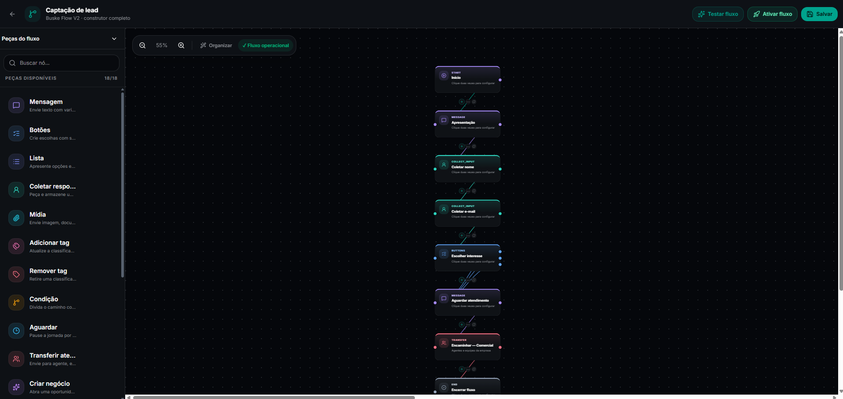Select the Criar negócio piece icon
The height and width of the screenshot is (399, 843).
[16, 387]
